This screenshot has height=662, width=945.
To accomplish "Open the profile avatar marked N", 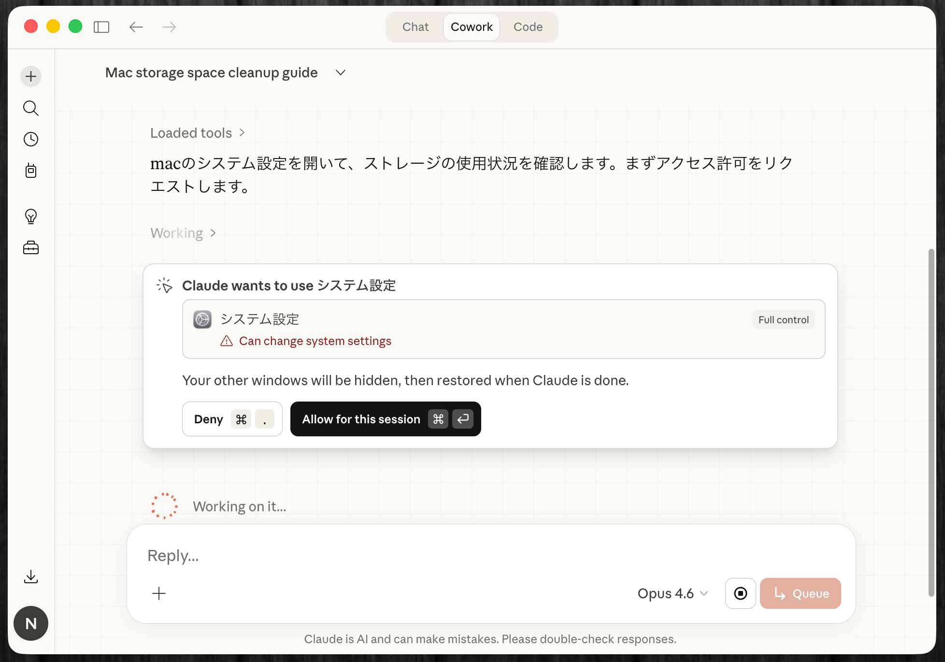I will 30,623.
